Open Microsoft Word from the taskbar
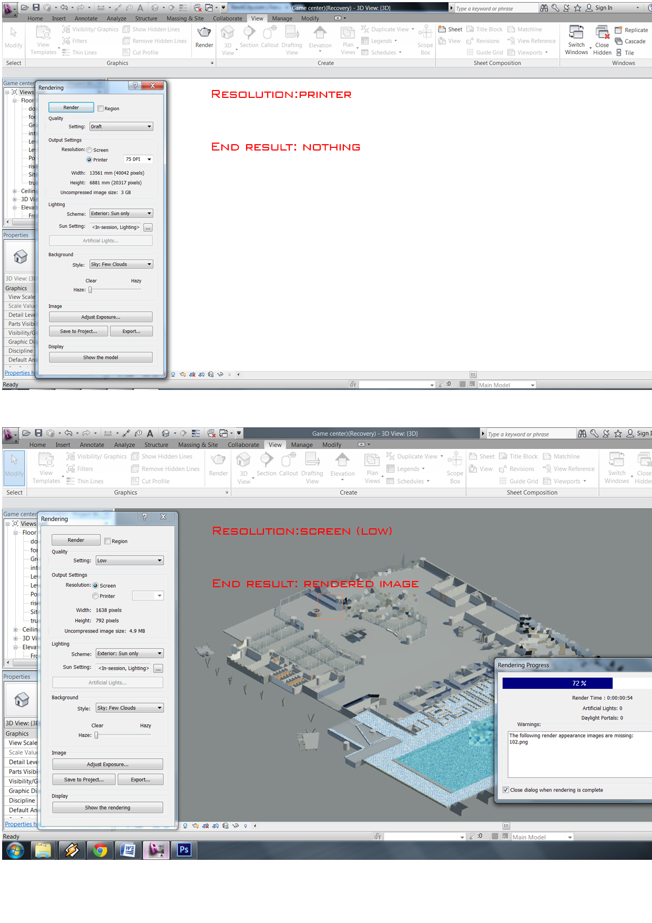 click(x=128, y=850)
